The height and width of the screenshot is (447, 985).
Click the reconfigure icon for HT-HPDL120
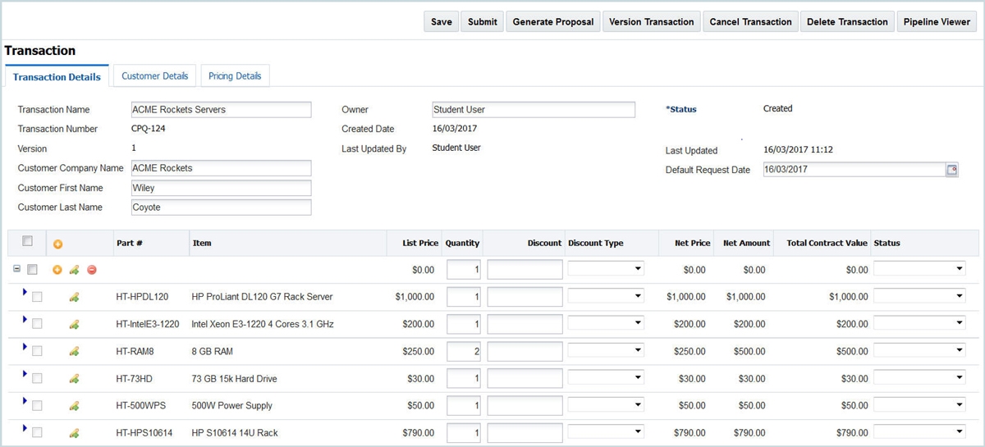tap(74, 296)
